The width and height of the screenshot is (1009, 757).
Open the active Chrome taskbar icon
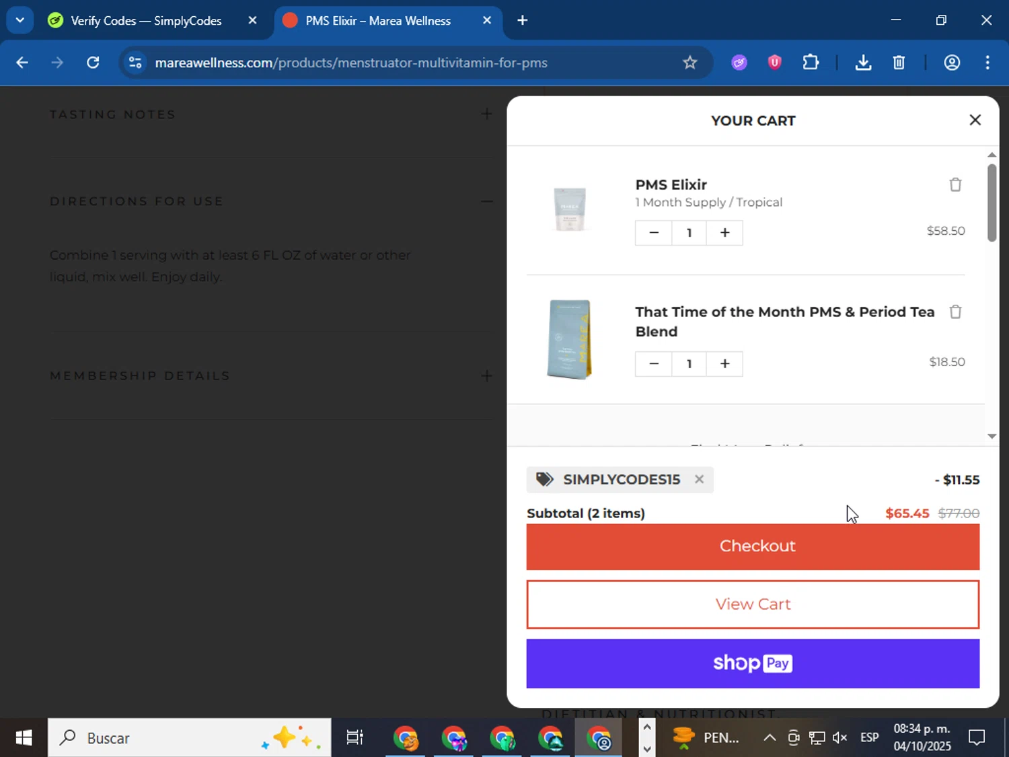point(599,738)
